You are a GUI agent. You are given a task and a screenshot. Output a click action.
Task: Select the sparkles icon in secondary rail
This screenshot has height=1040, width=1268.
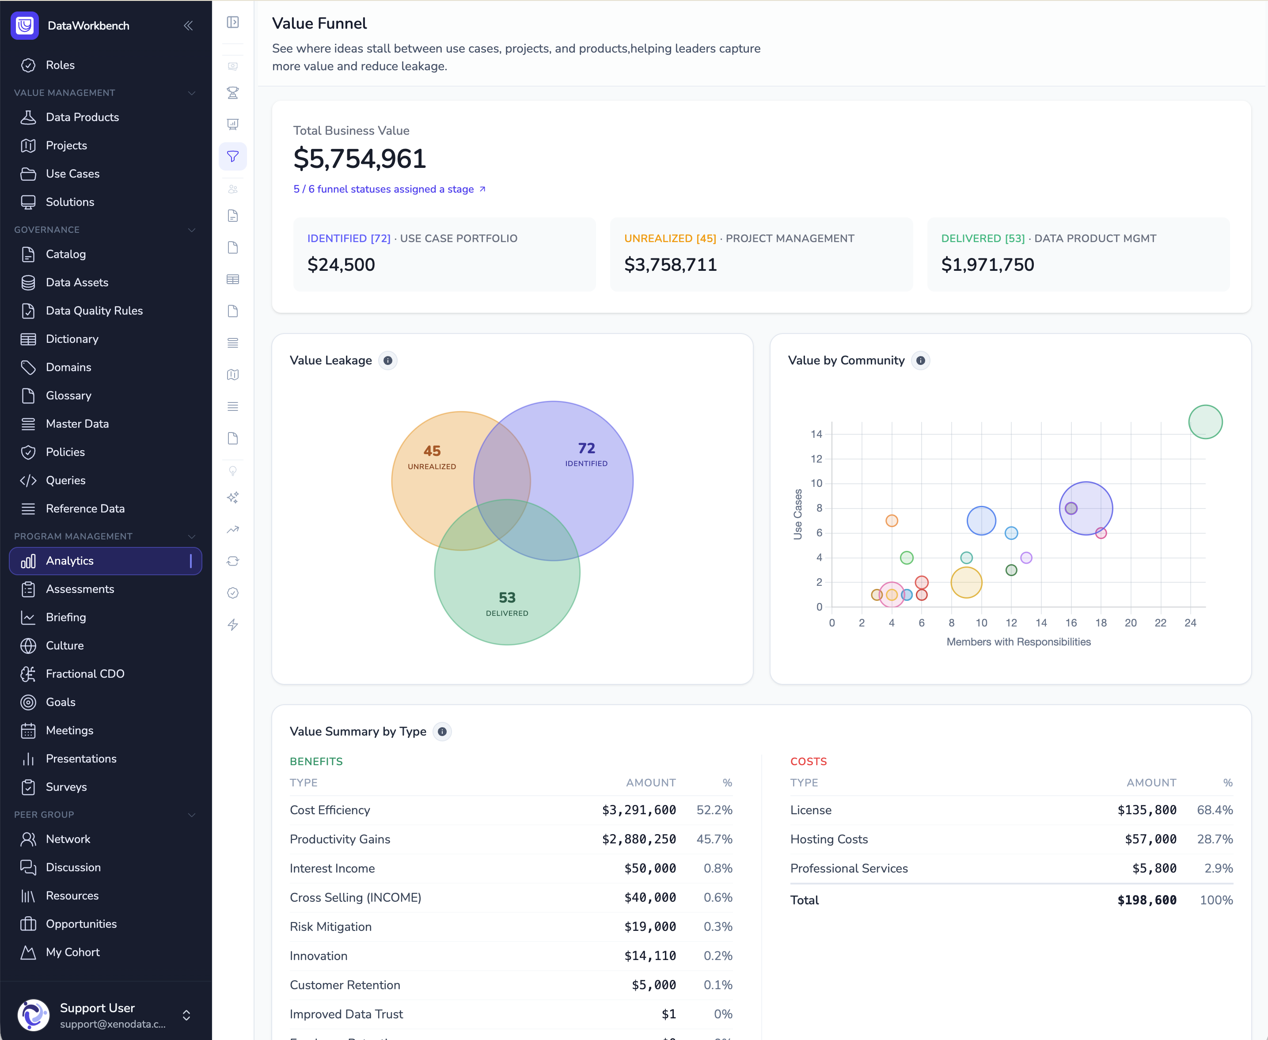coord(233,497)
